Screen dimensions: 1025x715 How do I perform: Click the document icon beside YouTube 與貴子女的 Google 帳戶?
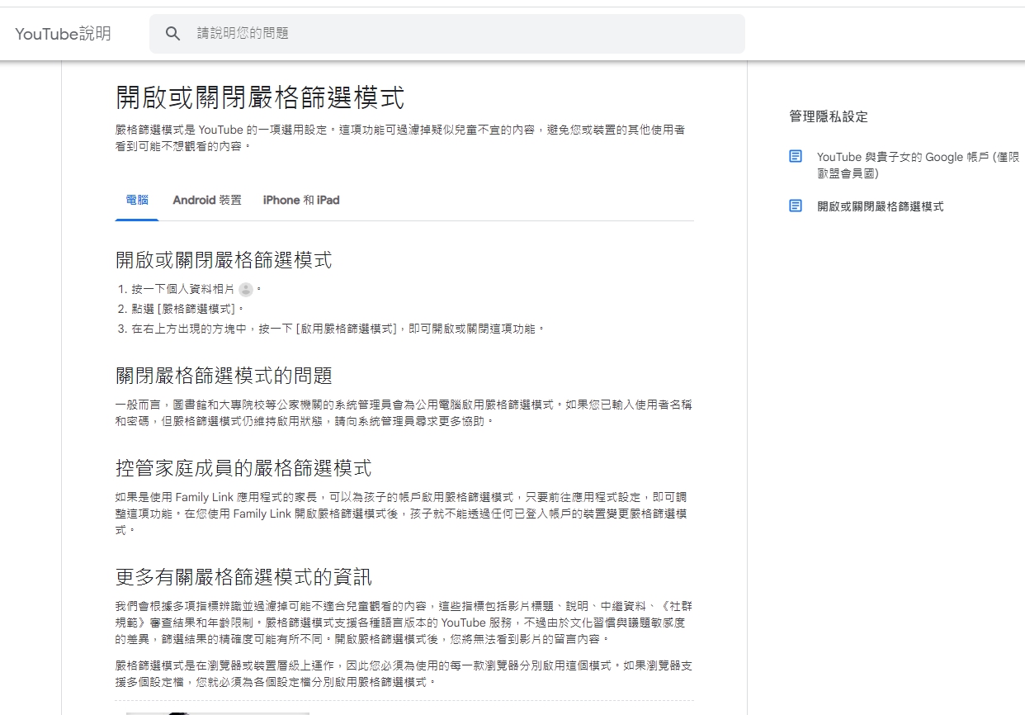pyautogui.click(x=796, y=156)
